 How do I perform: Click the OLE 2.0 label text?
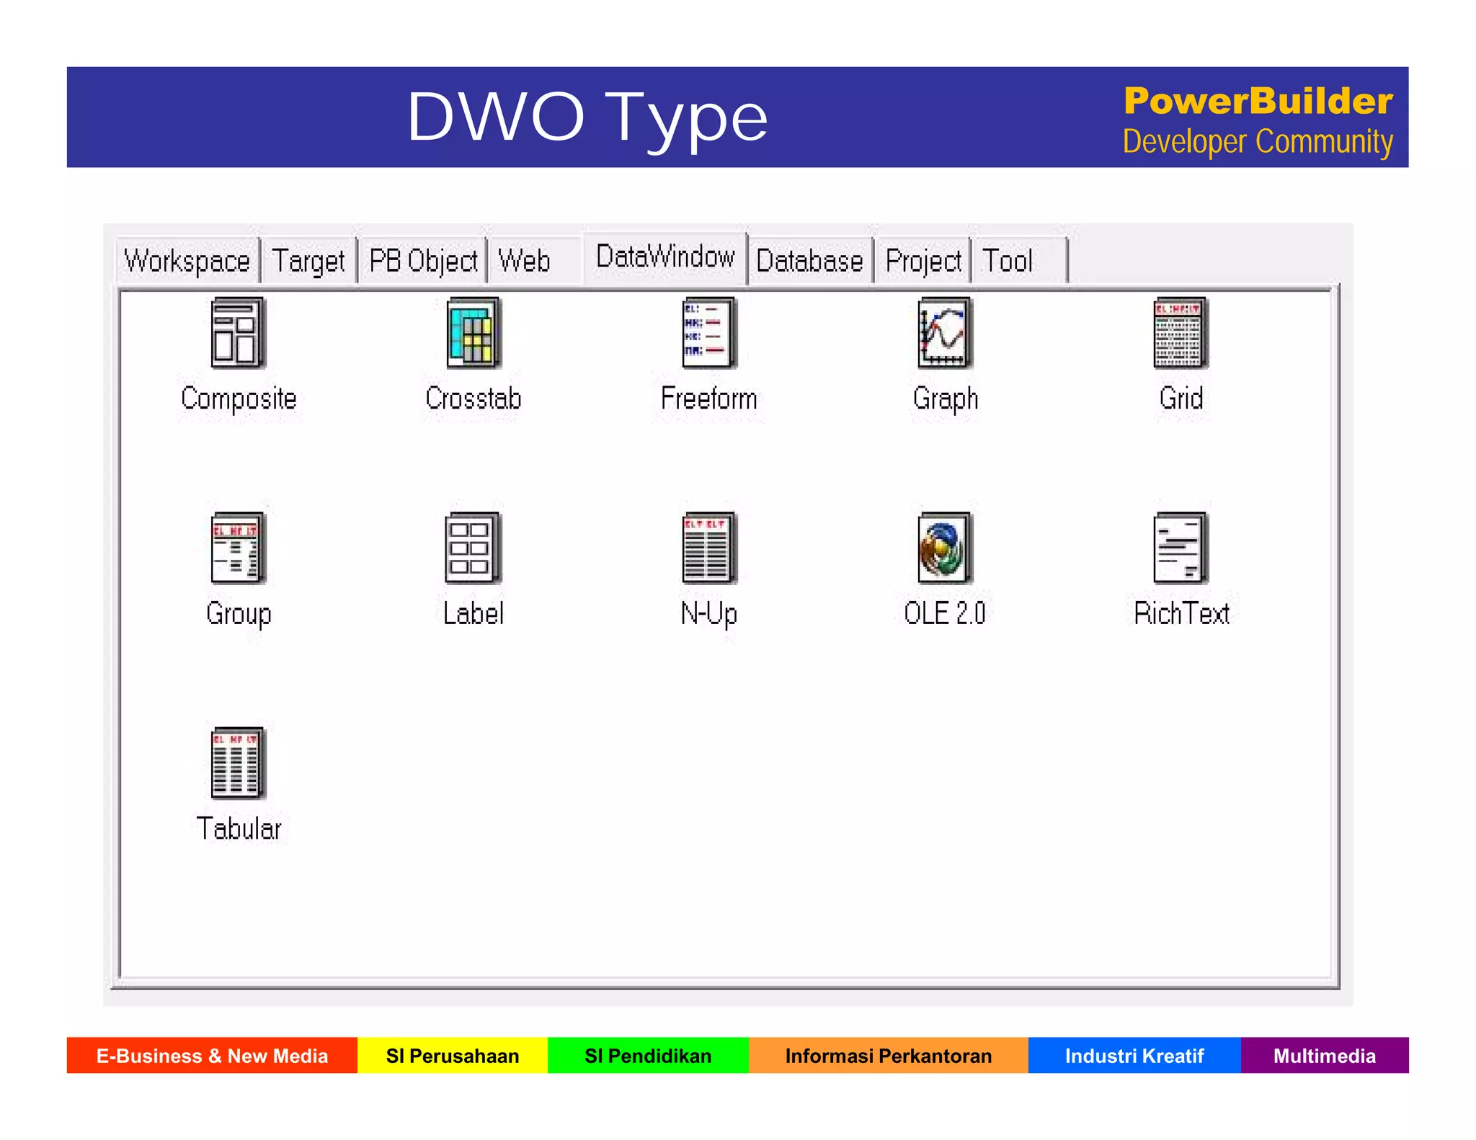[945, 613]
